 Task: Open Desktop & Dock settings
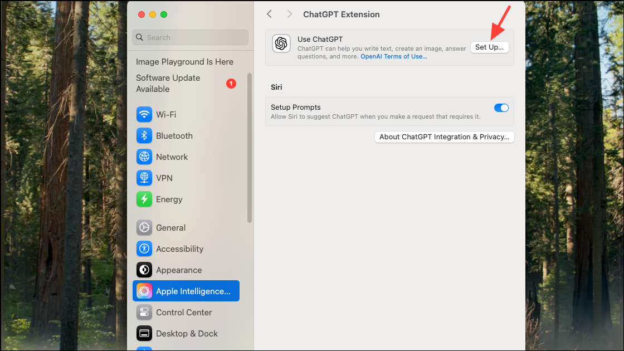(x=186, y=333)
